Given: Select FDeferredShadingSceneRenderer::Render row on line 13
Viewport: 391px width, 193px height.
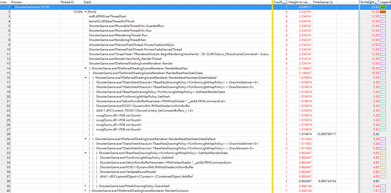Looking at the screenshot, I should point(131,64).
